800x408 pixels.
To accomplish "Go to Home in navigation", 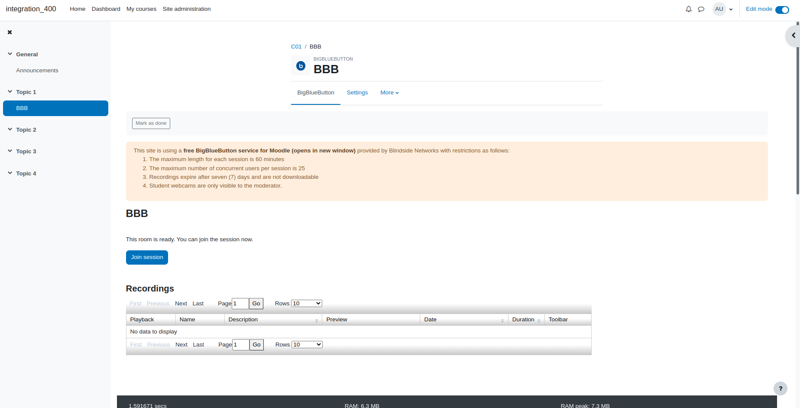I will pyautogui.click(x=78, y=9).
